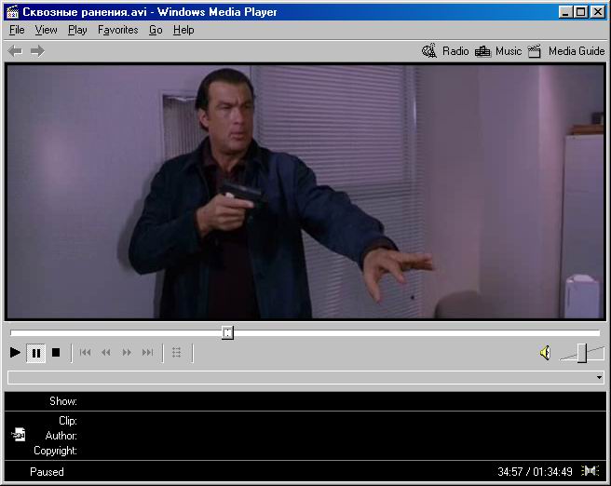Click the Show label in info panel
This screenshot has width=611, height=486.
(x=63, y=401)
